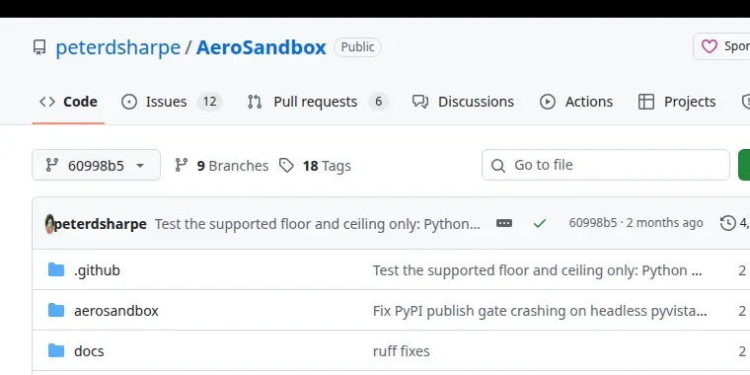Image resolution: width=750 pixels, height=375 pixels.
Task: Click the Issues circle-dot icon
Action: [129, 102]
